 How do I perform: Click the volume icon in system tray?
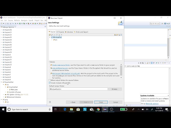point(147,109)
